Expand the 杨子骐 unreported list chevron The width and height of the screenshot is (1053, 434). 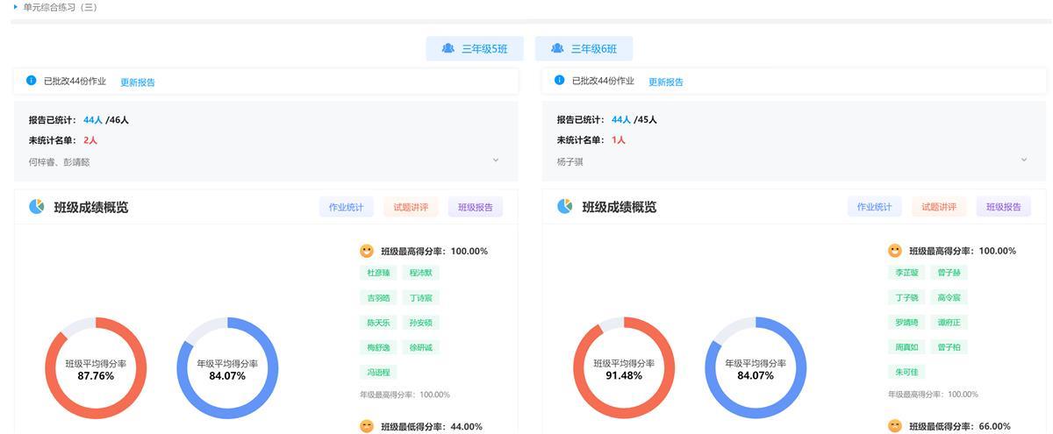(x=1024, y=160)
